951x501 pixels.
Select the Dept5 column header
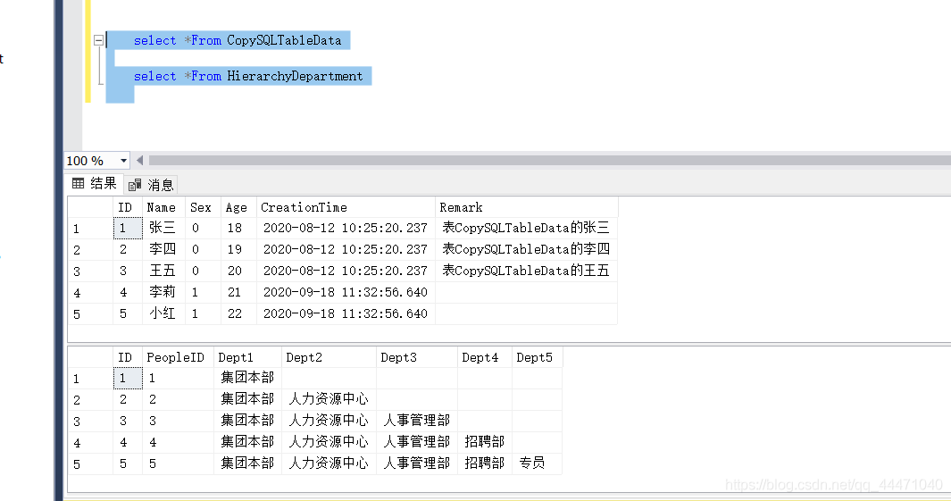pos(538,358)
